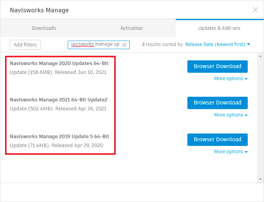Click 'Update (158.6MB). Released Jun 10, 2021' text
264x202 pixels.
click(x=58, y=72)
